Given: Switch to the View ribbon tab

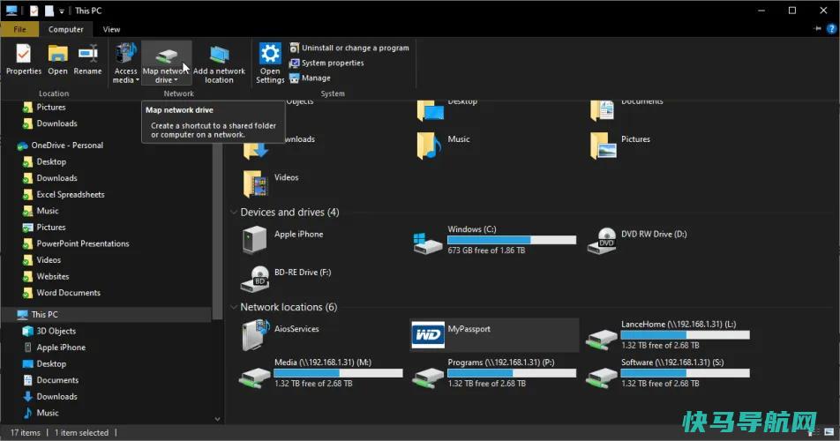Looking at the screenshot, I should pyautogui.click(x=111, y=29).
